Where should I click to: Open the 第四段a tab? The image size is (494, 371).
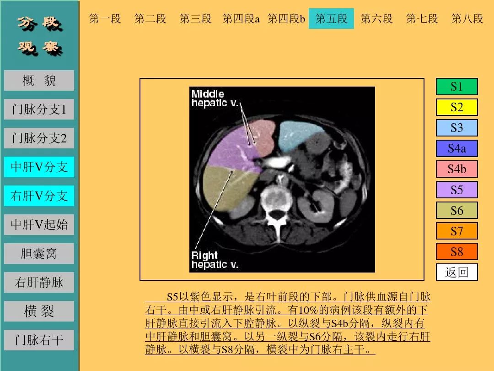coord(241,19)
